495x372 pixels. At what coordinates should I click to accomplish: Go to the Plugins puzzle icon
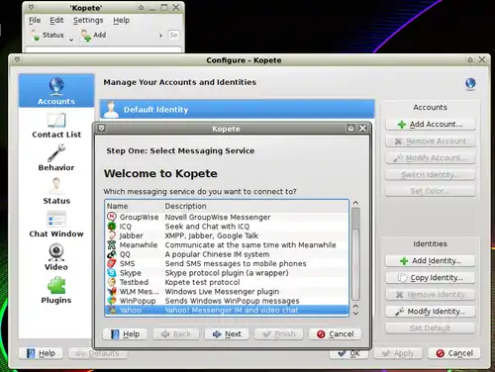56,285
